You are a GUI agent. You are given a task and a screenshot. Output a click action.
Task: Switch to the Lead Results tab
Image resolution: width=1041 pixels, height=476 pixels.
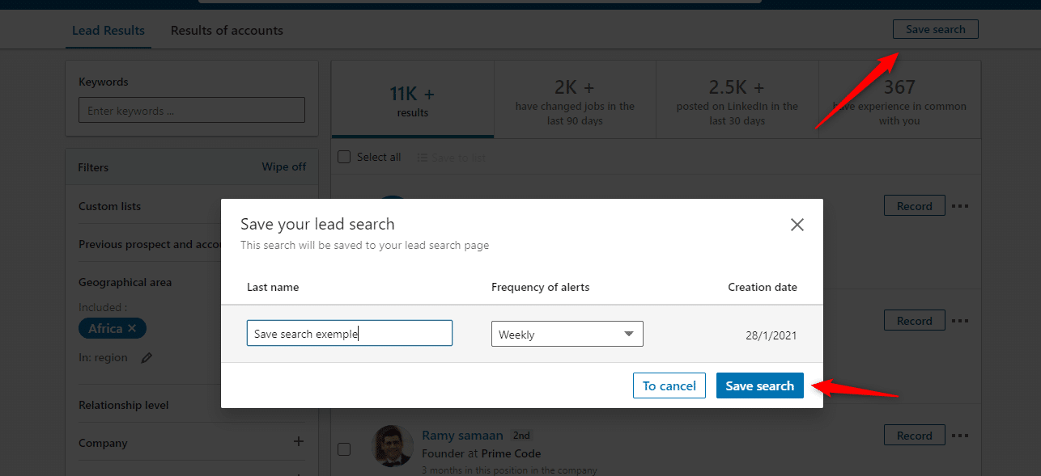(x=108, y=31)
